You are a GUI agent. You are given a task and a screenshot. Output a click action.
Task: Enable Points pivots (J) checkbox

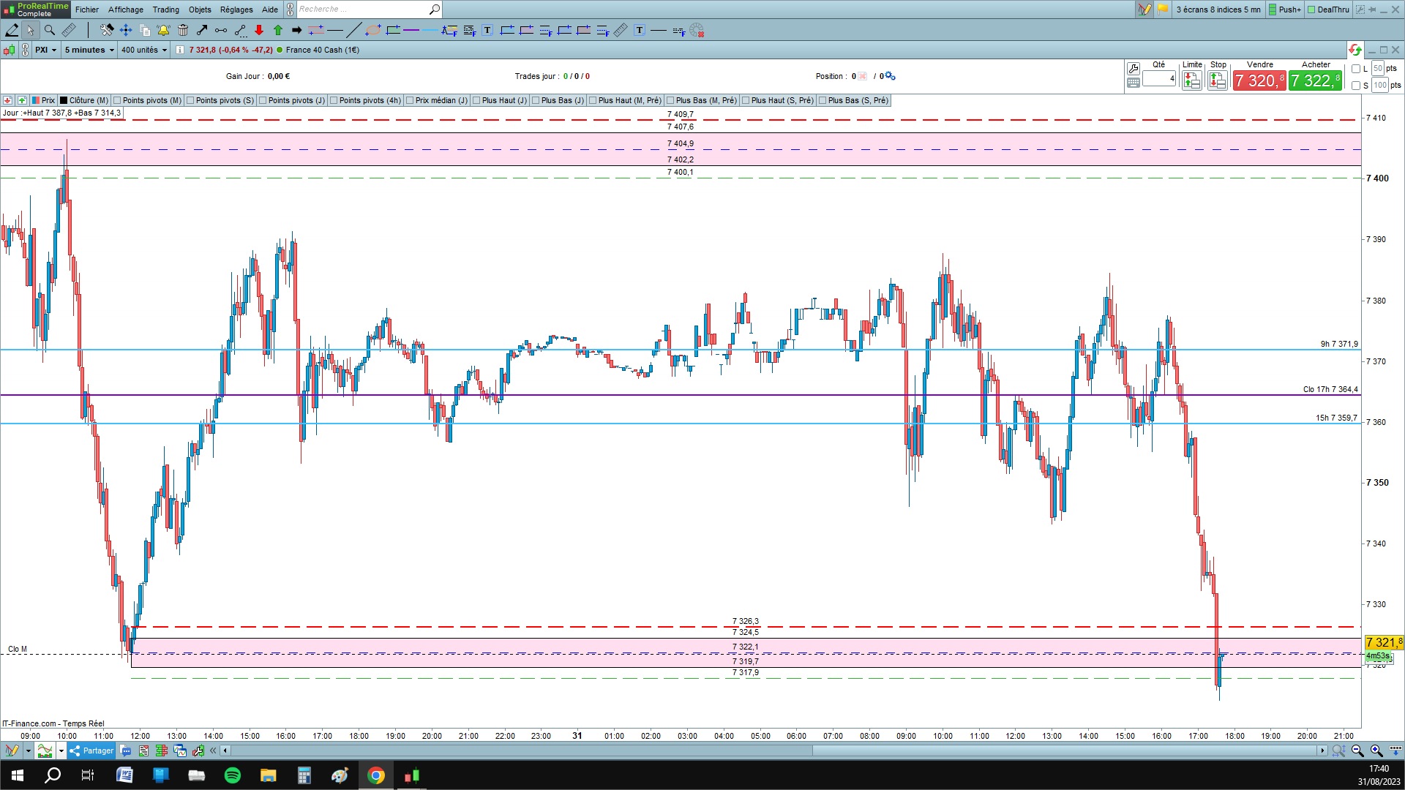point(263,100)
